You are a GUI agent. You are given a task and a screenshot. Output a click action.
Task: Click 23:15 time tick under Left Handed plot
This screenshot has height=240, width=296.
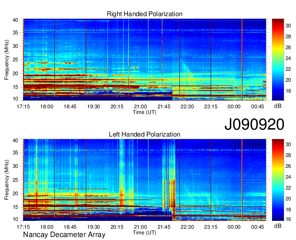[x=211, y=227]
